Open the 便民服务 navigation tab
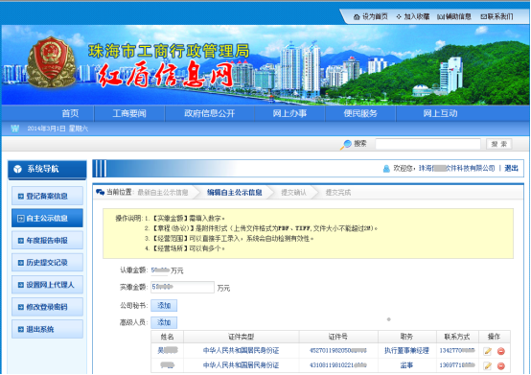 click(360, 113)
